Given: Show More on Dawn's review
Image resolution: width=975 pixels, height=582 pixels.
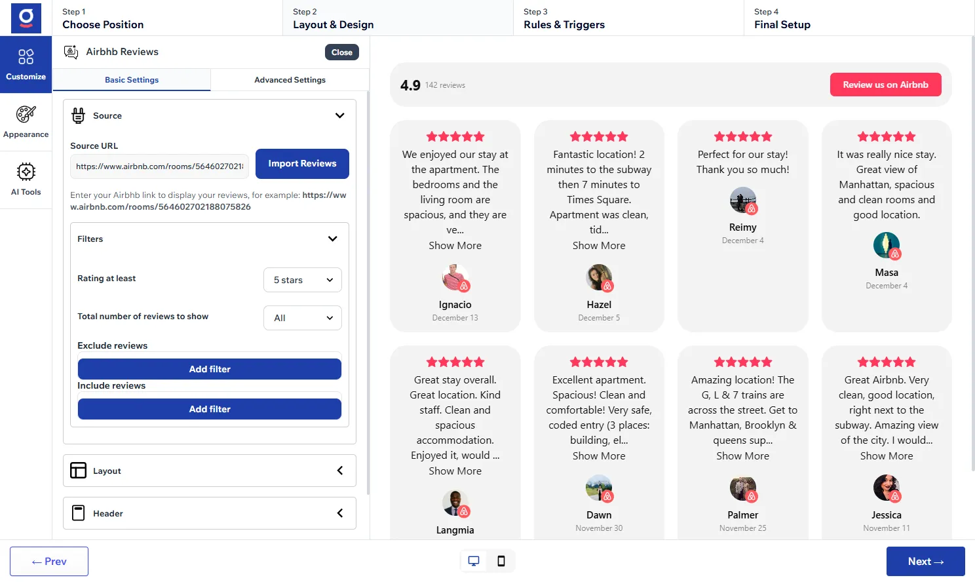Looking at the screenshot, I should click(599, 456).
